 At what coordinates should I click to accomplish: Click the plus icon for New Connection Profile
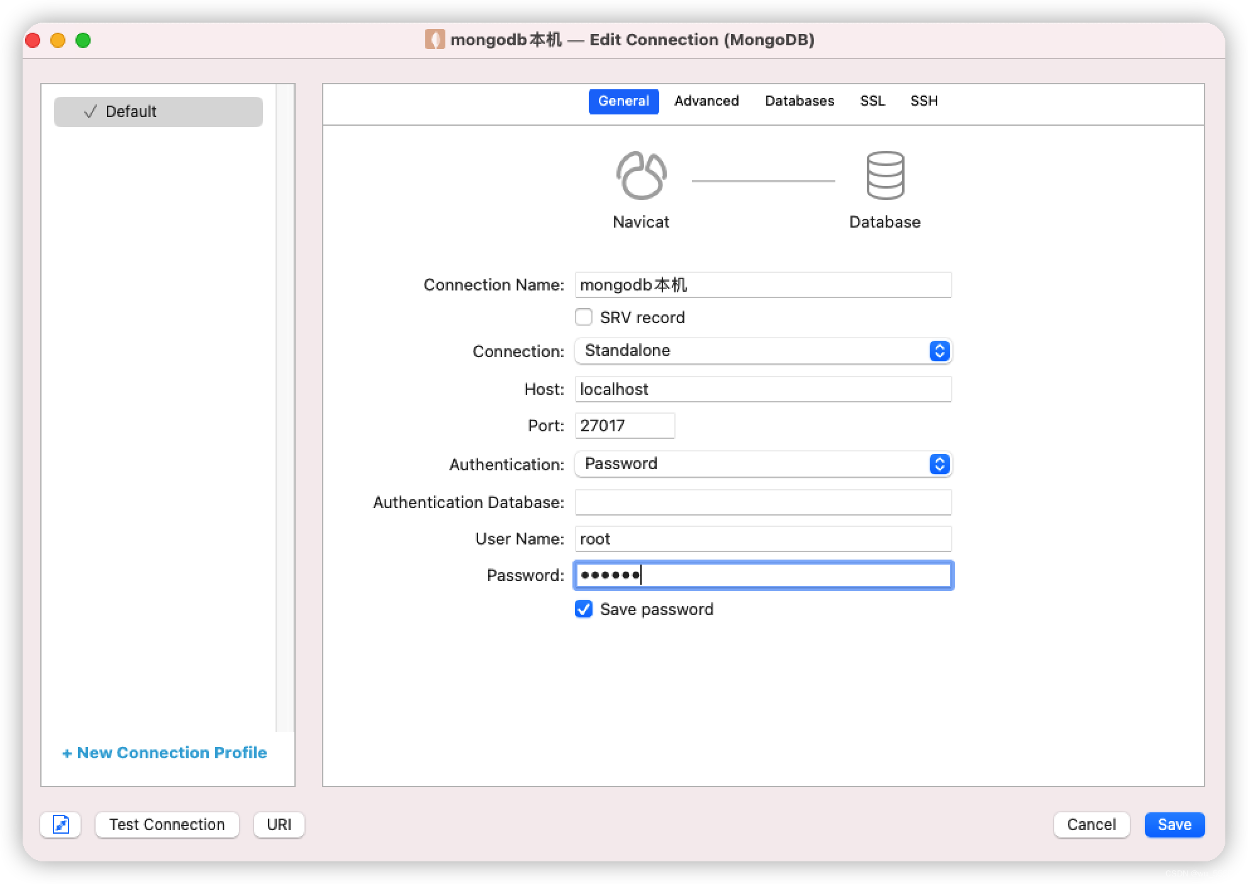(67, 753)
